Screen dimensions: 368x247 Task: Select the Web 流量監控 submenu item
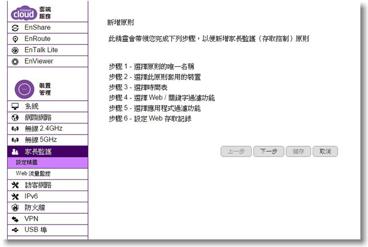[x=48, y=174]
